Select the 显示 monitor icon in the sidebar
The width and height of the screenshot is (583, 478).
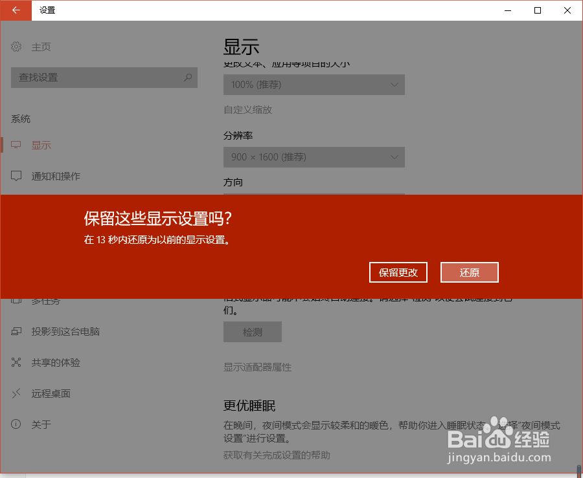coord(16,144)
